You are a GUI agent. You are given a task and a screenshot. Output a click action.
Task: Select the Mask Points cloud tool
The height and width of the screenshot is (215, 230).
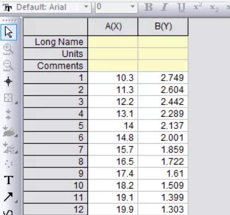[9, 131]
